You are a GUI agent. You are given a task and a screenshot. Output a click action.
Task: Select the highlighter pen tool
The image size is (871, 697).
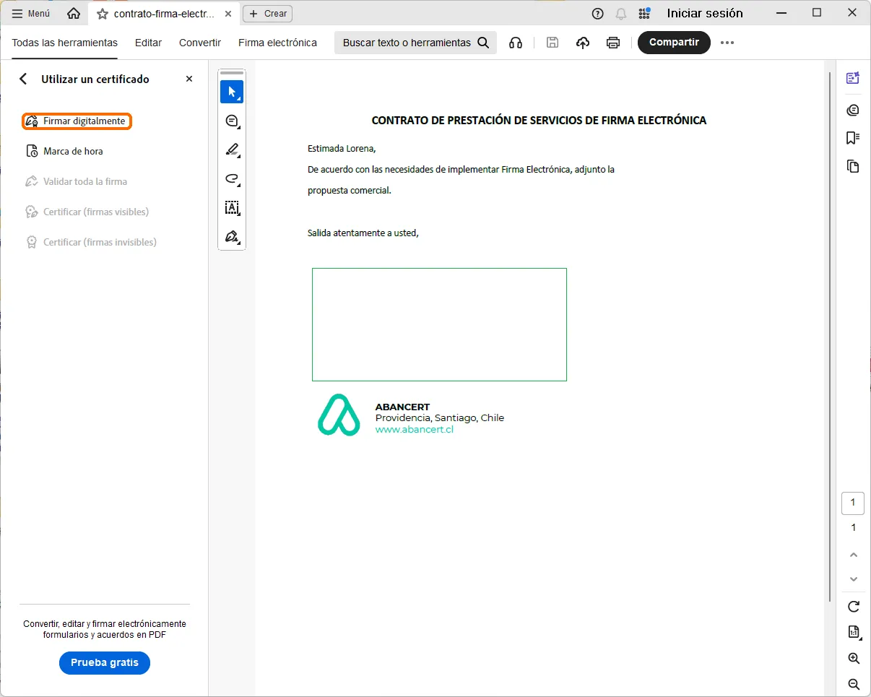pyautogui.click(x=232, y=150)
